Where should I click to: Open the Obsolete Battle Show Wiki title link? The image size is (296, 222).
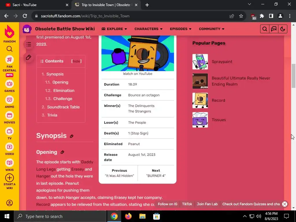coord(65,29)
